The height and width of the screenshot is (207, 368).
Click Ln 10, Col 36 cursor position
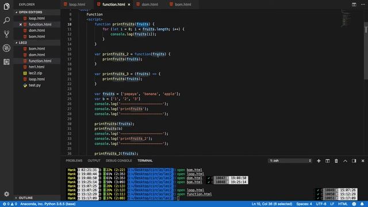point(272,204)
